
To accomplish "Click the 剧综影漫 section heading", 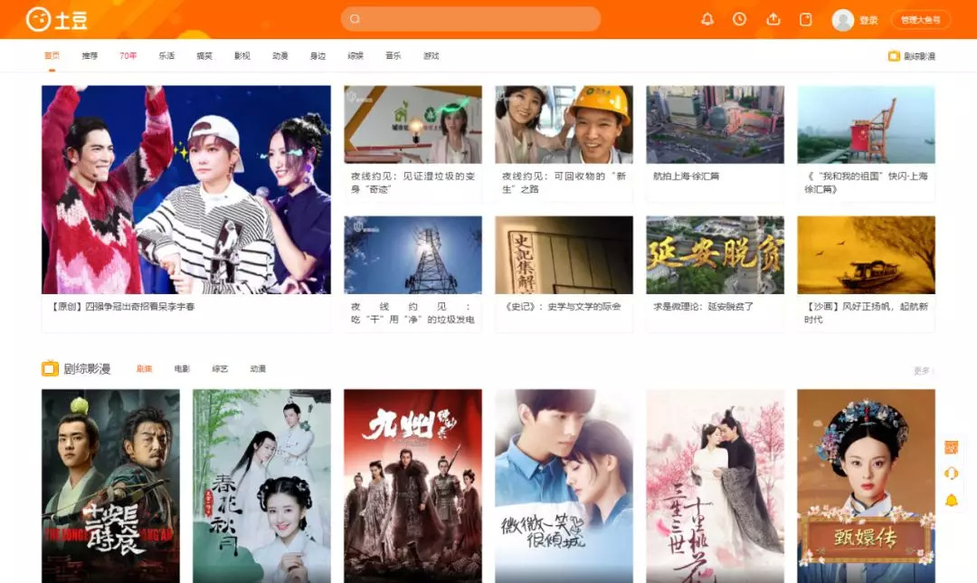I will pos(87,368).
